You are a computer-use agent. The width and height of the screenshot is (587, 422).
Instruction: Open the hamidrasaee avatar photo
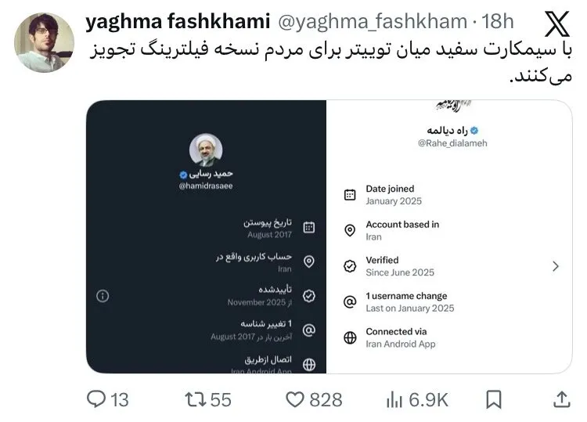(206, 150)
